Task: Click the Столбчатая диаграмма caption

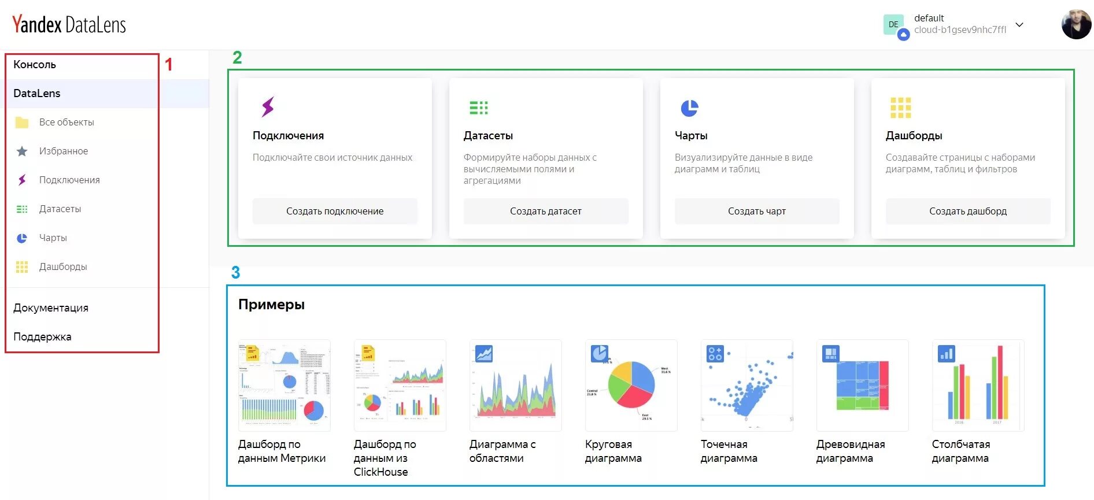Action: 961,451
